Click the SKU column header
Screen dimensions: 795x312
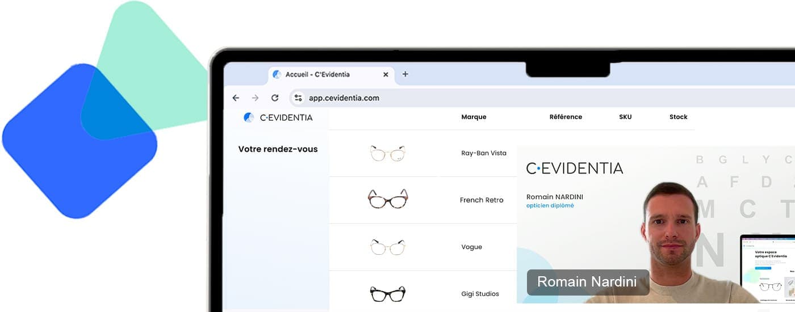tap(625, 117)
